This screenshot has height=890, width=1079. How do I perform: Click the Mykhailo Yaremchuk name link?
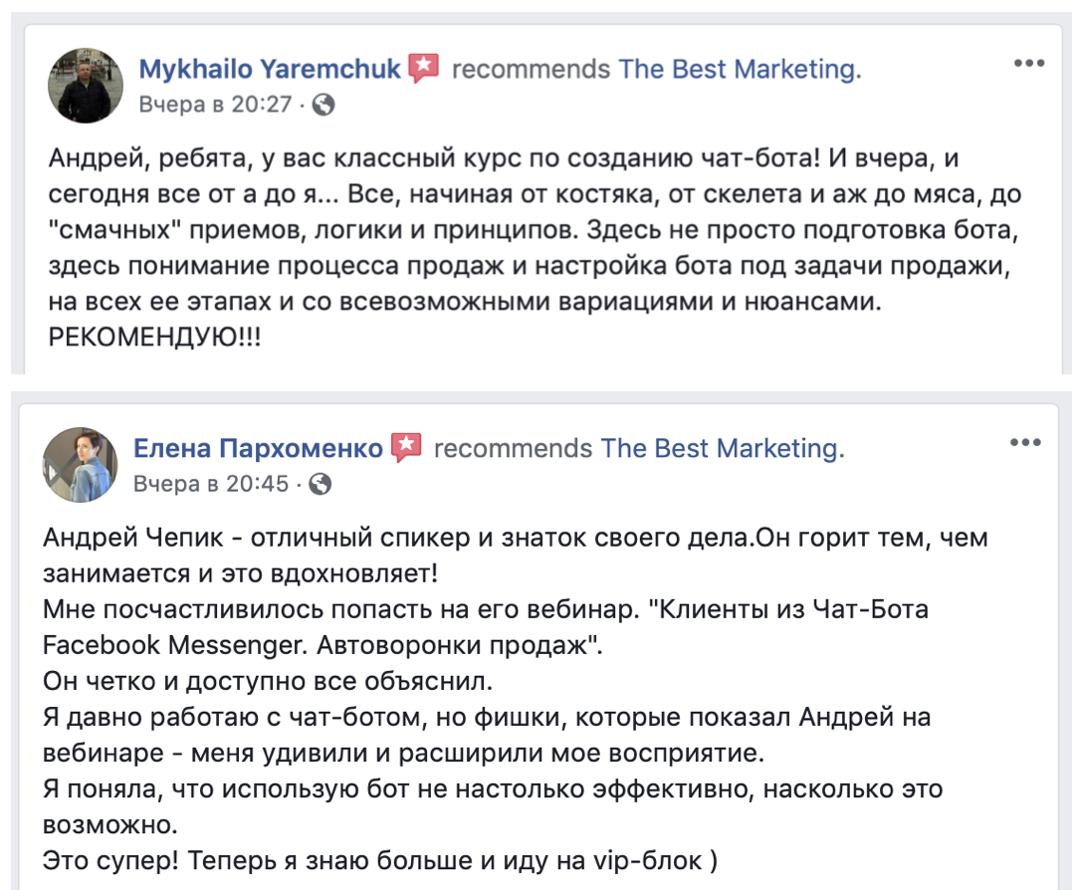click(x=270, y=69)
